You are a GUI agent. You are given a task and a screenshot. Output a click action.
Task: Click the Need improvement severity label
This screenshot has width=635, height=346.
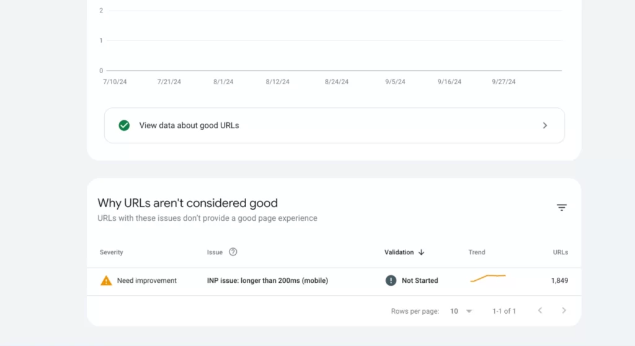pyautogui.click(x=147, y=281)
